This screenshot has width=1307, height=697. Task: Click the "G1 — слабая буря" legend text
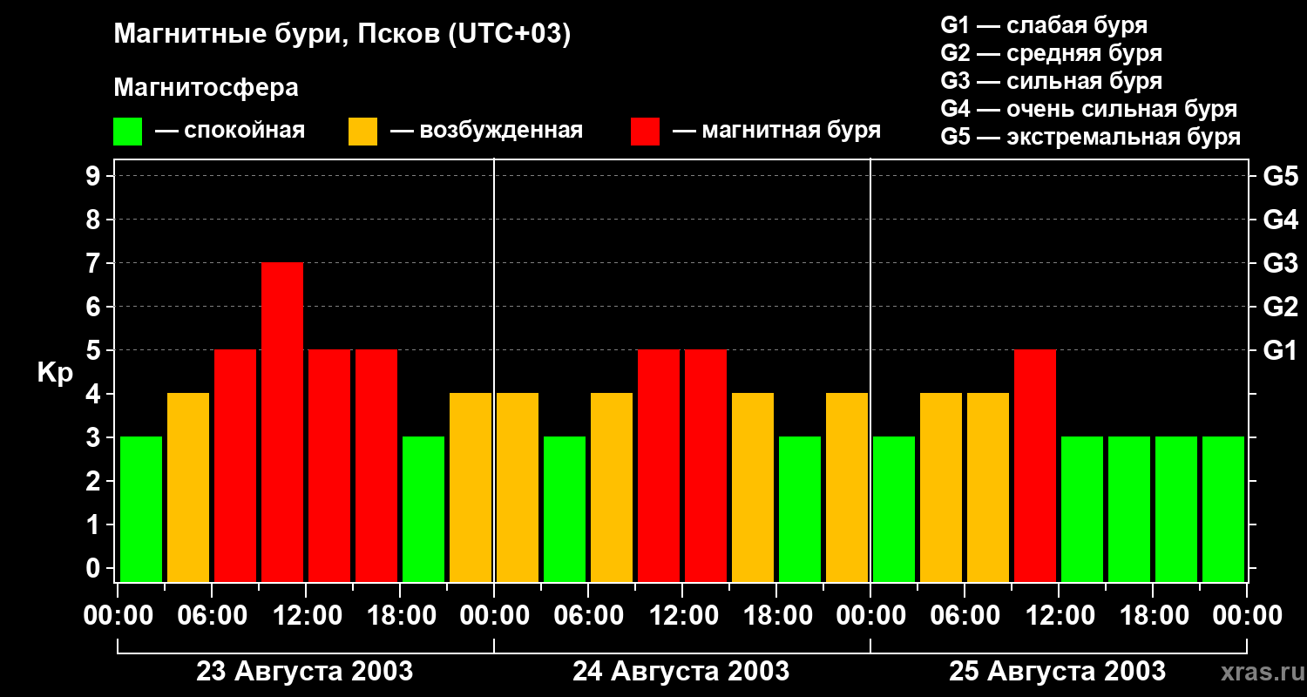(1044, 25)
